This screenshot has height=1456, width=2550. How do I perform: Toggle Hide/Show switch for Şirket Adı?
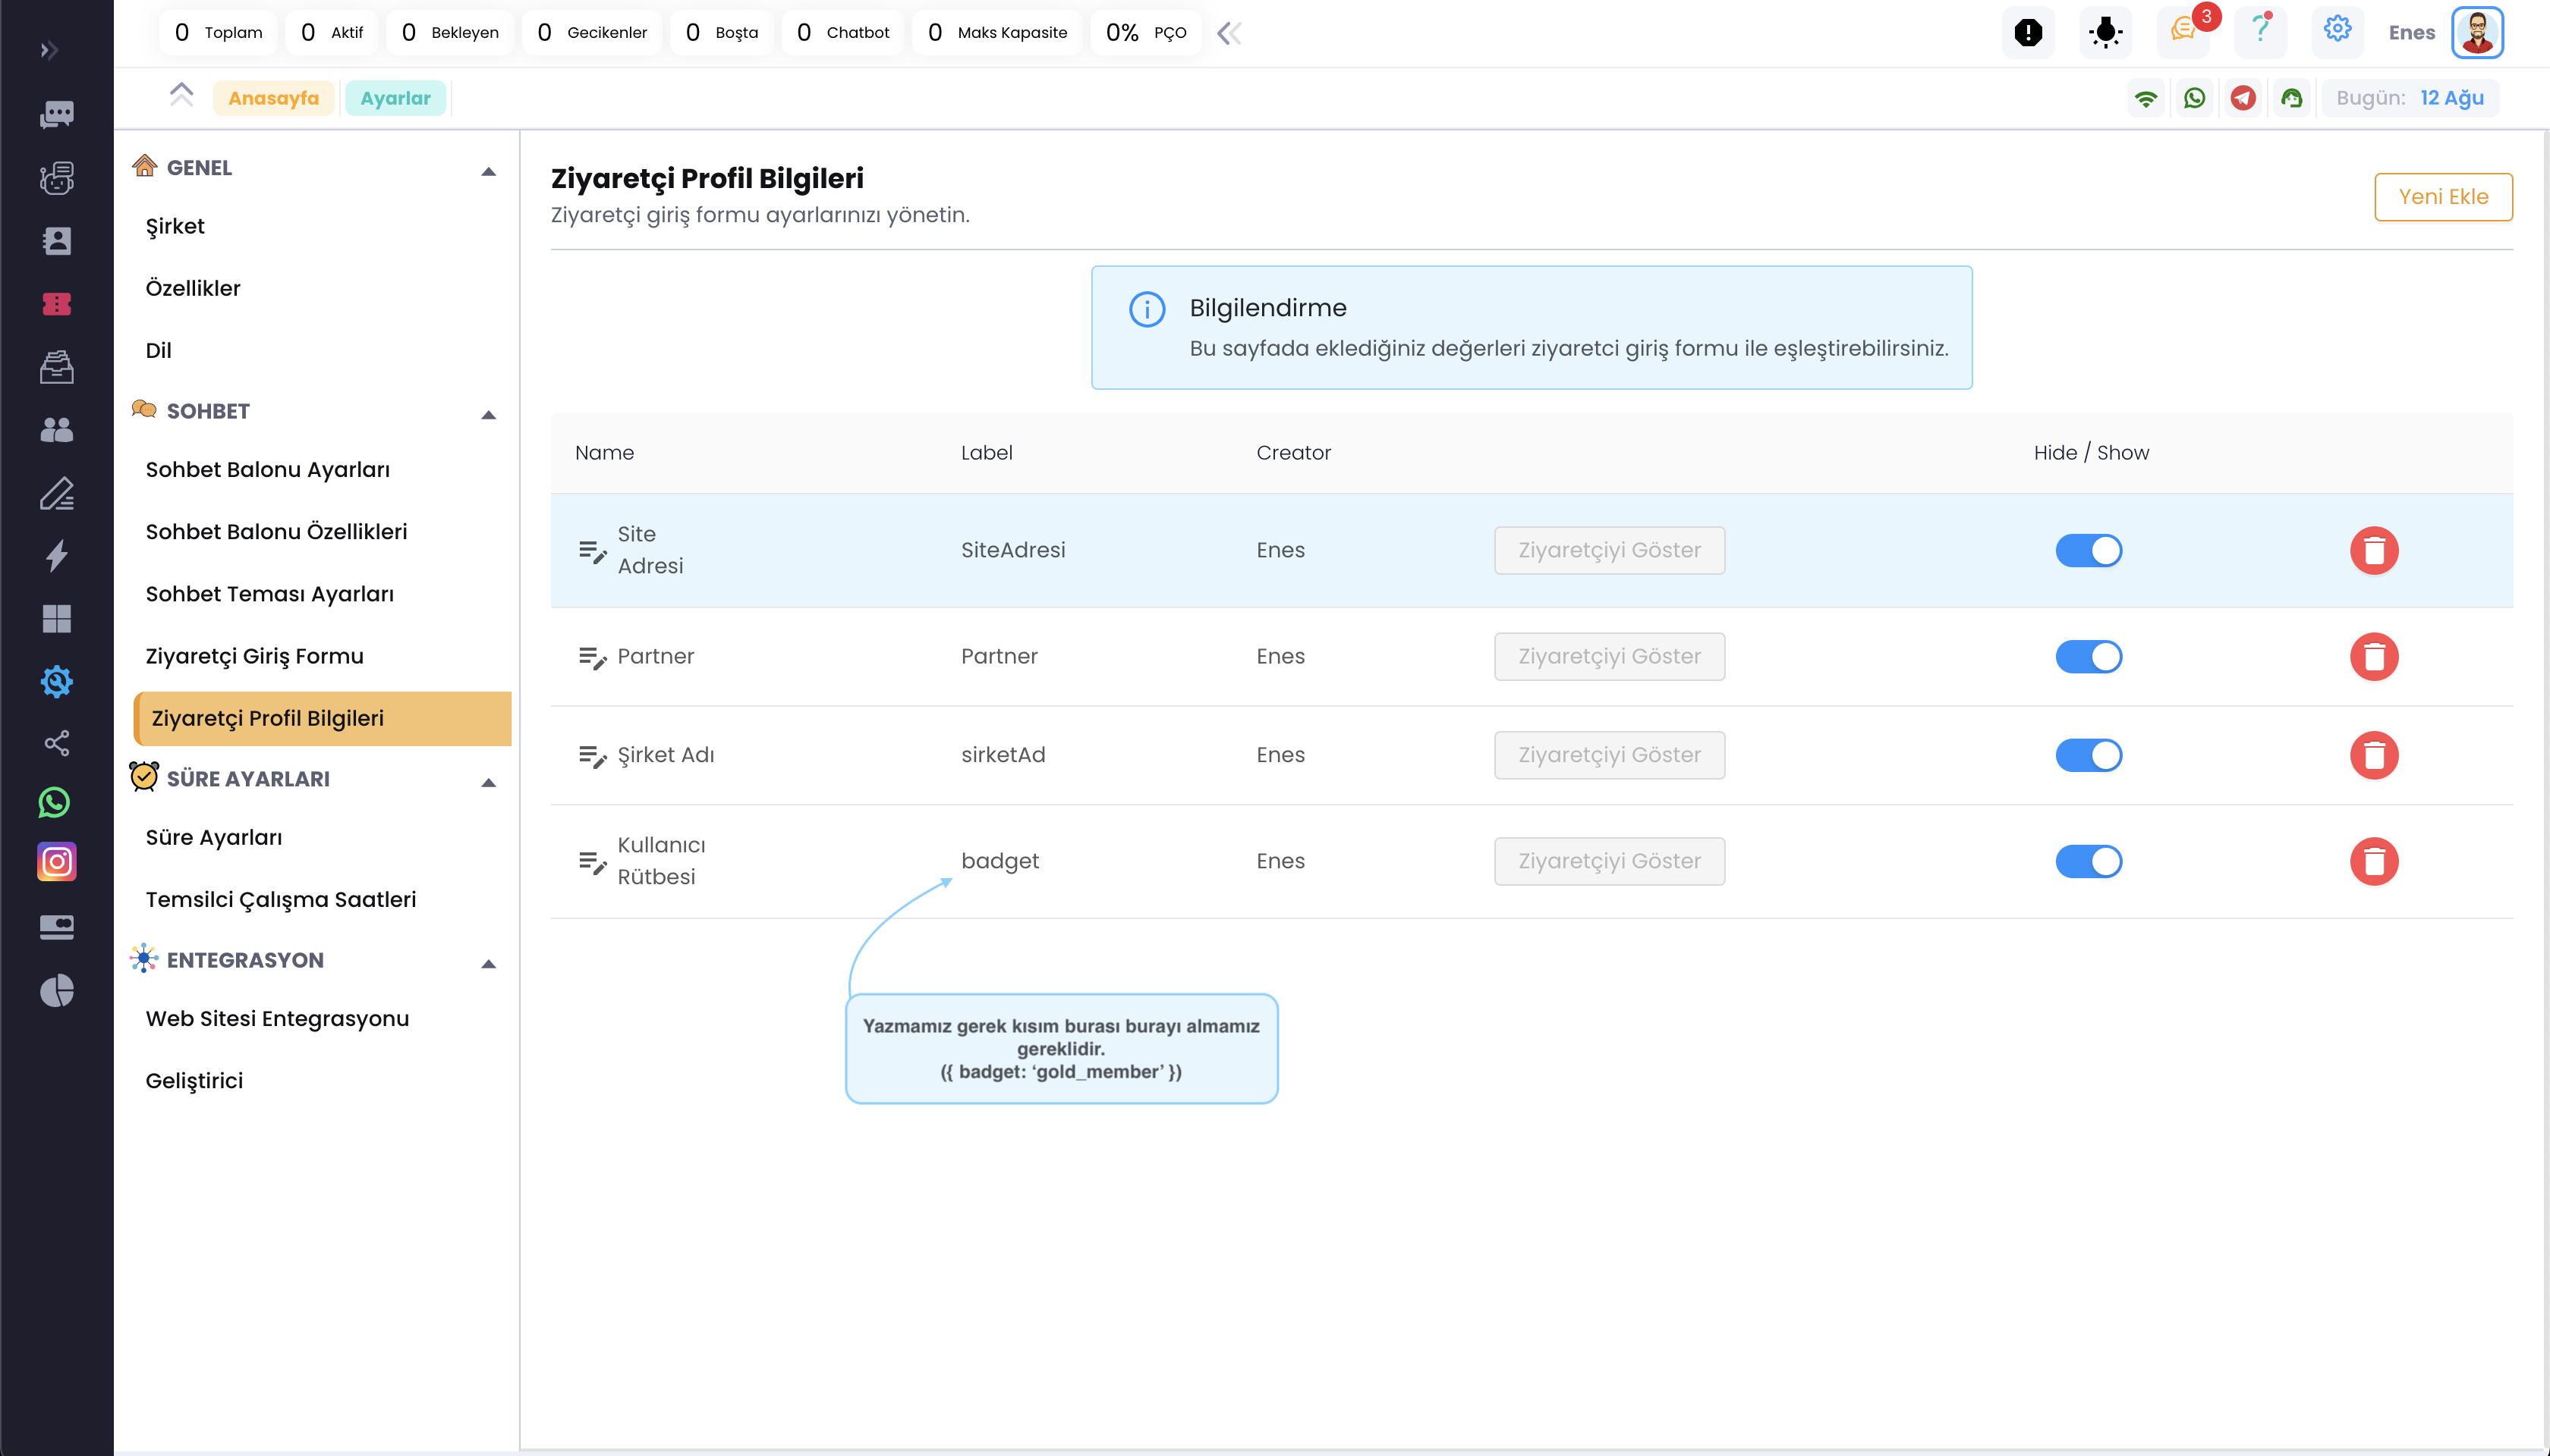(2088, 755)
